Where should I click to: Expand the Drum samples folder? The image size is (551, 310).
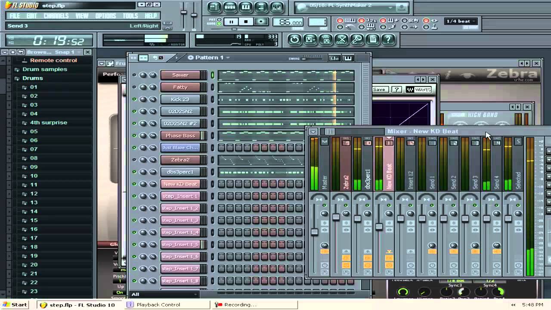(18, 69)
